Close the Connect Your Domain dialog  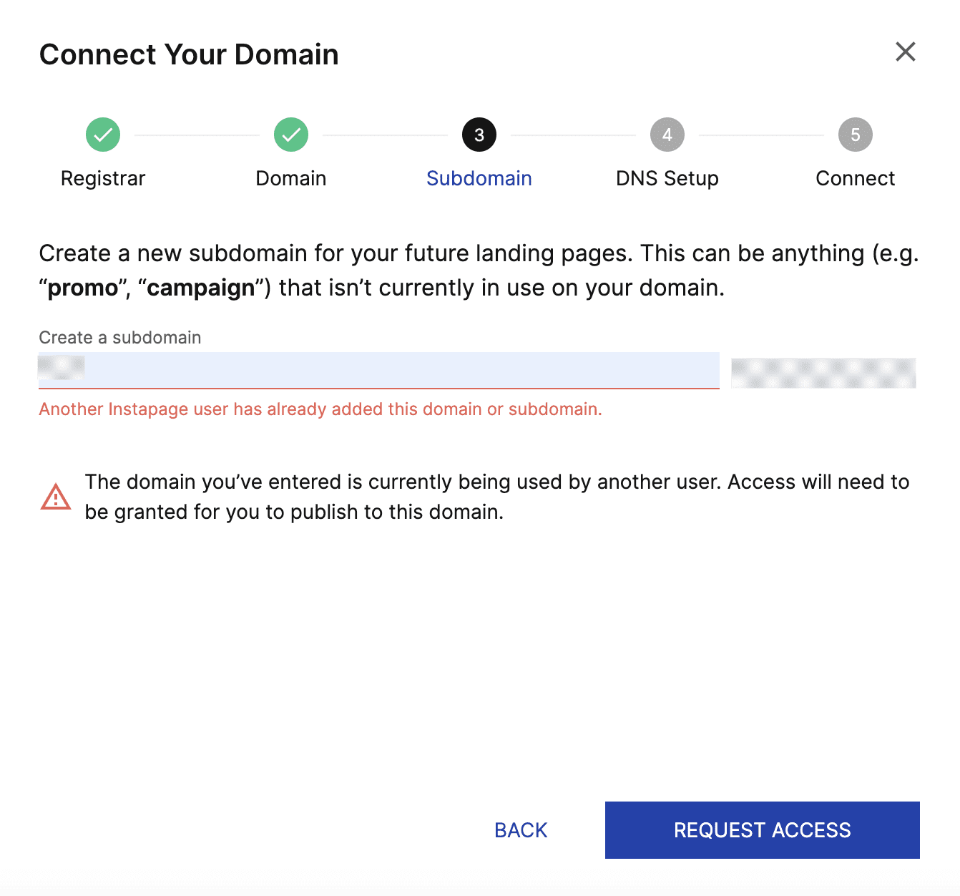[906, 52]
